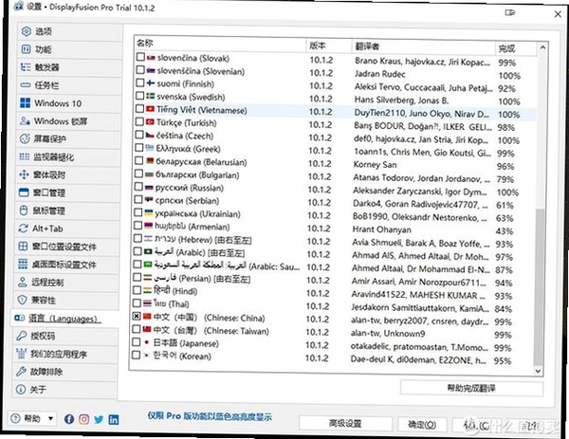The height and width of the screenshot is (439, 569).
Task: Click the 故障排除 wrench icon
Action: pos(21,372)
